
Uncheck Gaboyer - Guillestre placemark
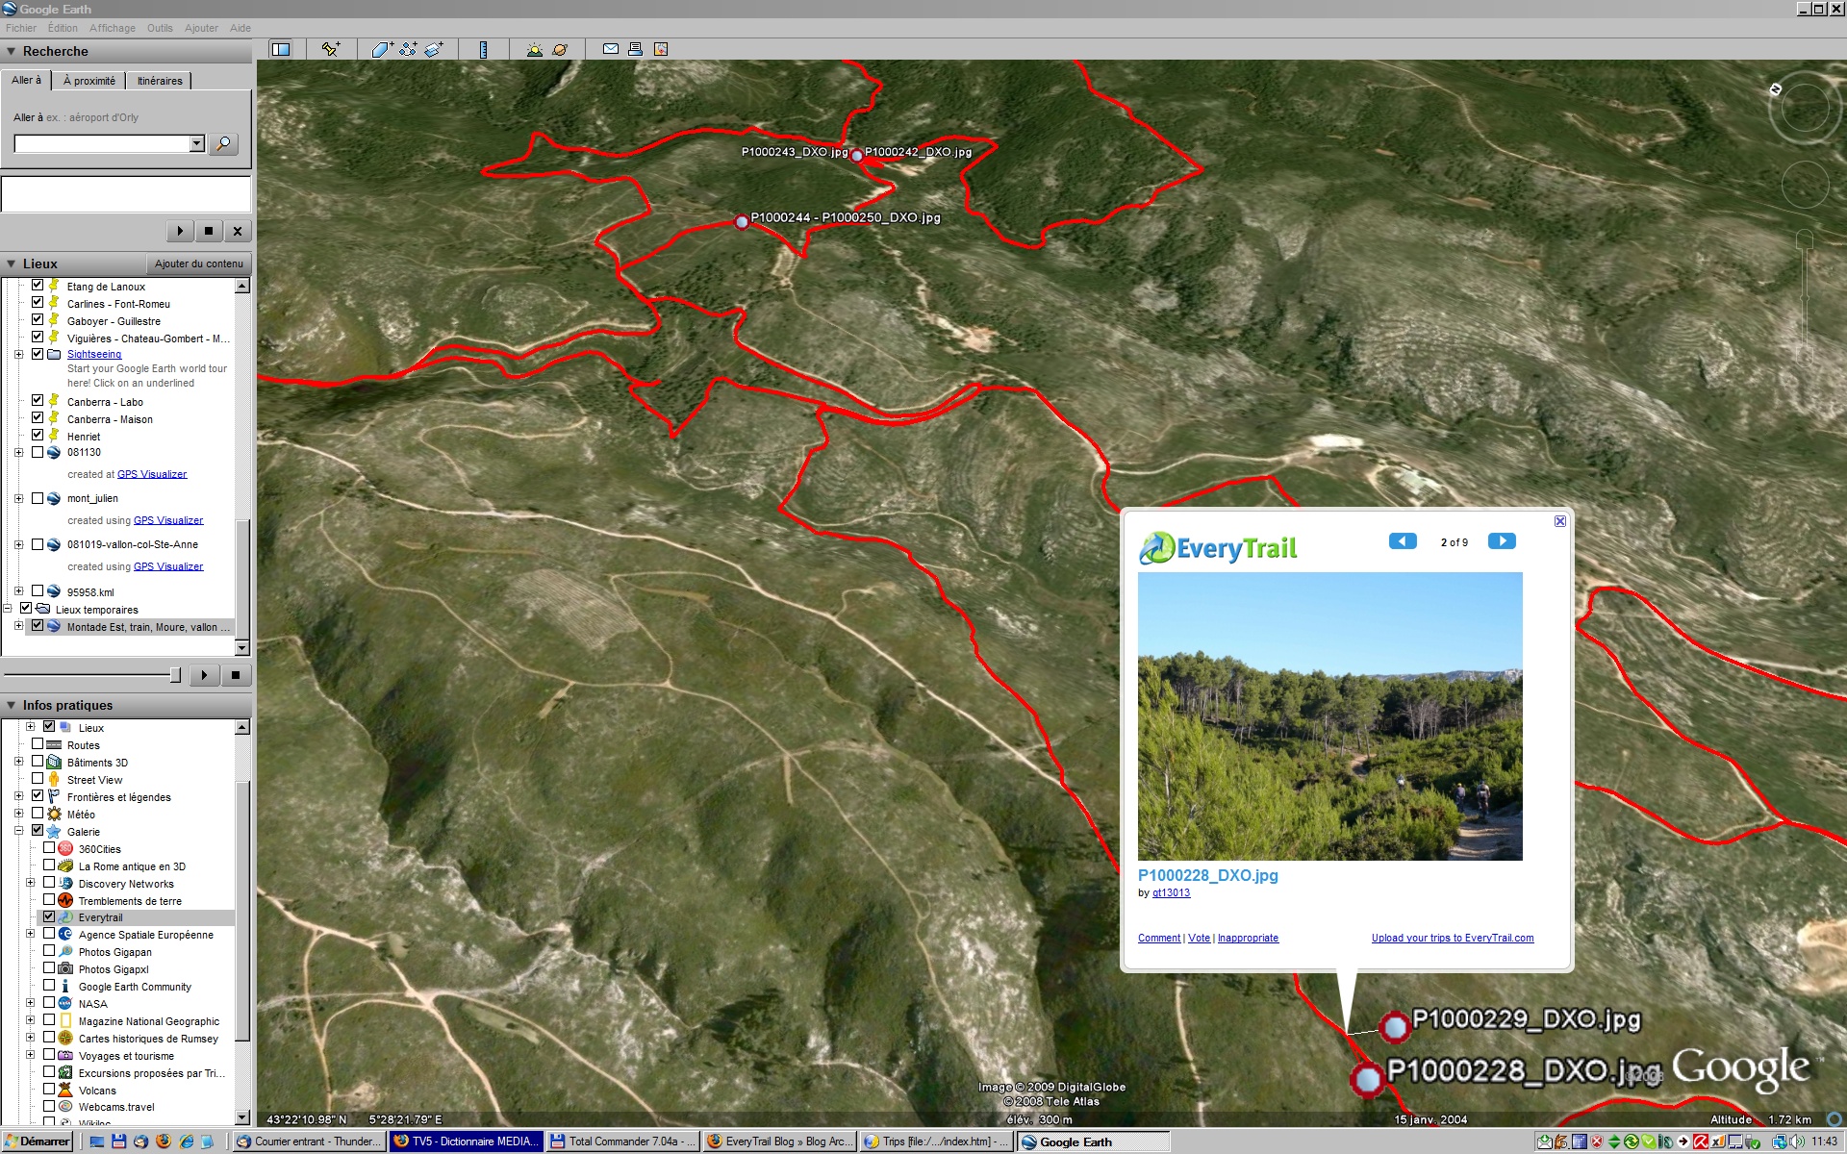coord(38,319)
